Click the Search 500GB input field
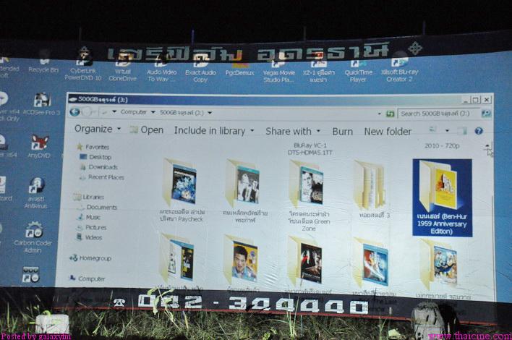 pyautogui.click(x=439, y=114)
